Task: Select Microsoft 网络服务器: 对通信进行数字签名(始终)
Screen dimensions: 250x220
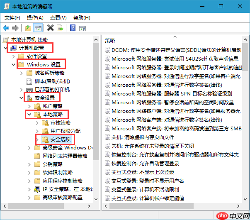Action: [x=167, y=85]
